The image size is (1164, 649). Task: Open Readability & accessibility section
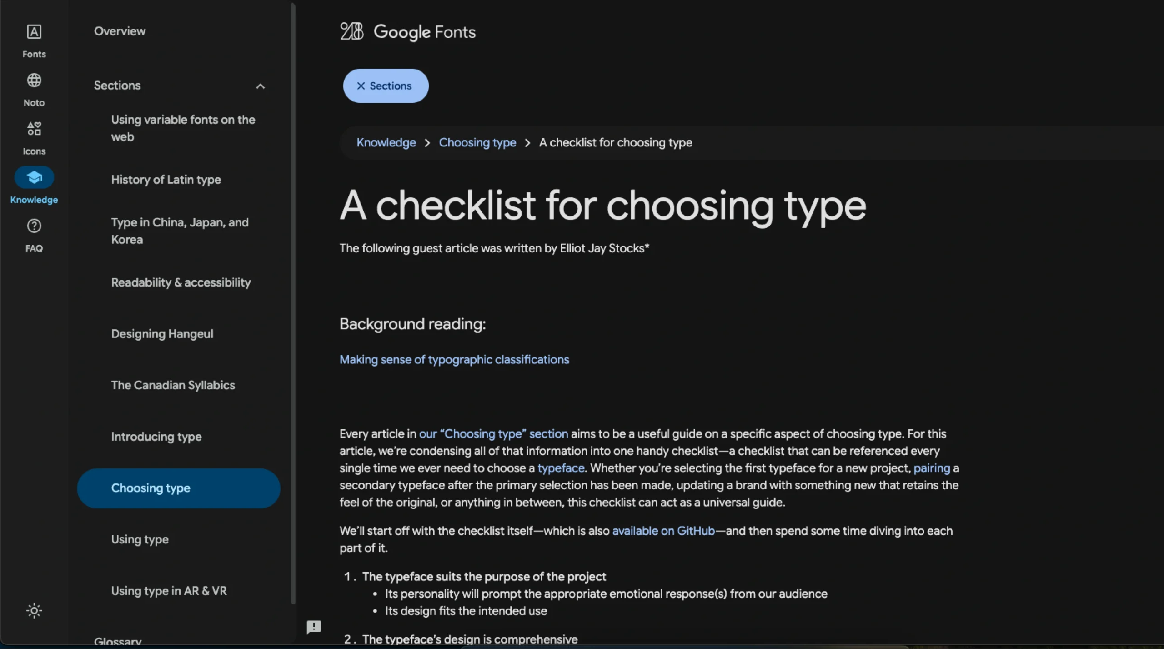181,282
